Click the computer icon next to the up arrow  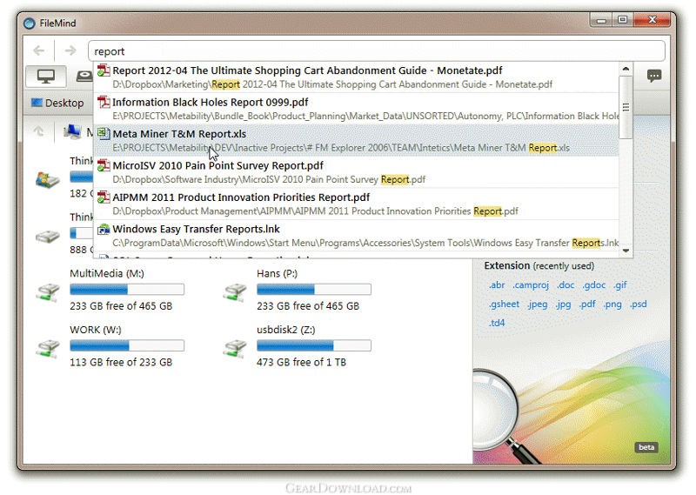pyautogui.click(x=72, y=132)
